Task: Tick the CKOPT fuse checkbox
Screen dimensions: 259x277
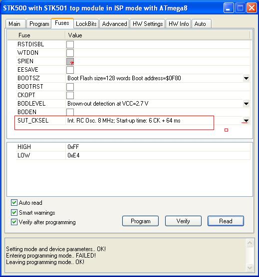Action: (70, 95)
